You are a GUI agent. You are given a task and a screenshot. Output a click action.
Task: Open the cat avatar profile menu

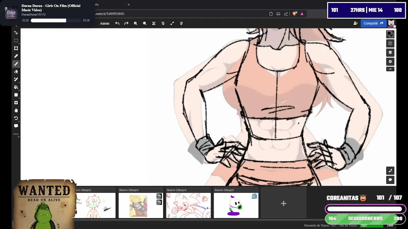pyautogui.click(x=391, y=23)
